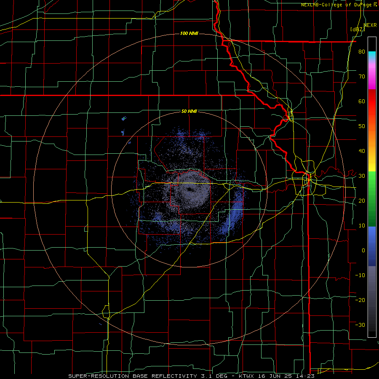
Task: Click the 40 value on the dBZ scale
Action: pyautogui.click(x=362, y=151)
